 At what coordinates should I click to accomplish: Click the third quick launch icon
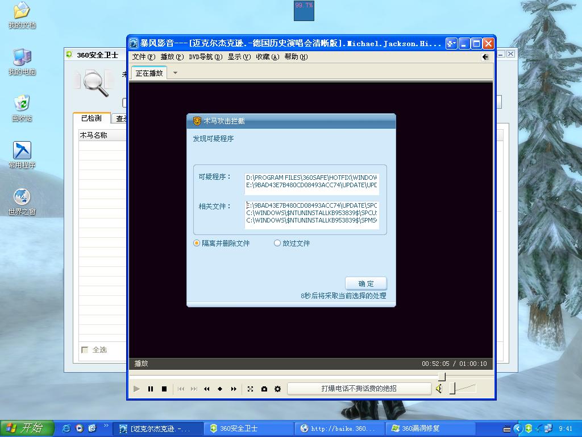[x=92, y=428]
